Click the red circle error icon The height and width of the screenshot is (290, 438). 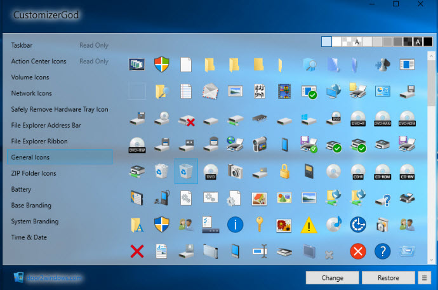tap(358, 251)
